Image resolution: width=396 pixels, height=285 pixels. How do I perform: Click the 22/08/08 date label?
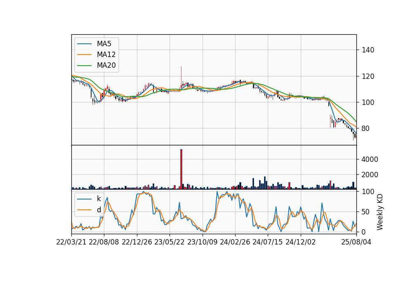(x=104, y=242)
